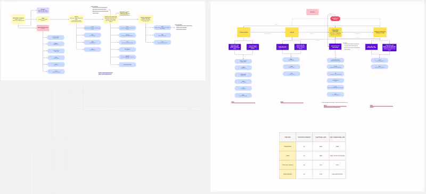Select the red pill-shaped node on right flowchart
This screenshot has height=194, width=426.
click(335, 19)
